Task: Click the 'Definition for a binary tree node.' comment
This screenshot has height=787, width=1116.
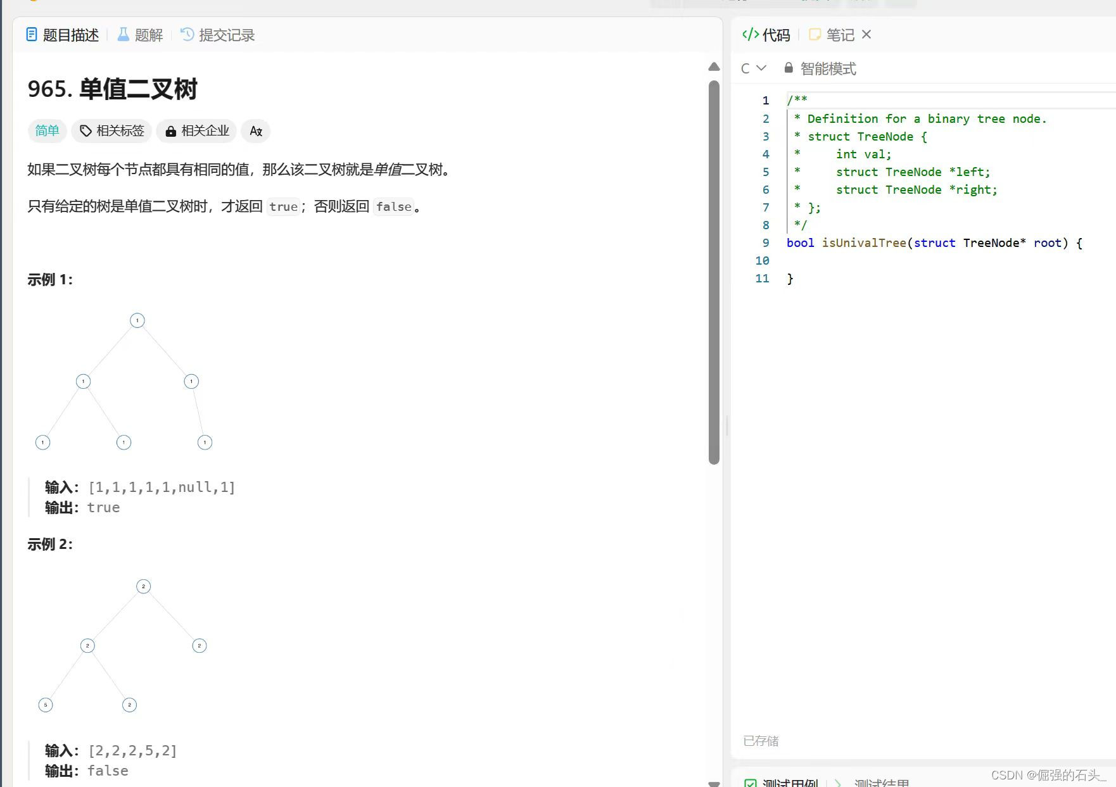Action: coord(927,119)
